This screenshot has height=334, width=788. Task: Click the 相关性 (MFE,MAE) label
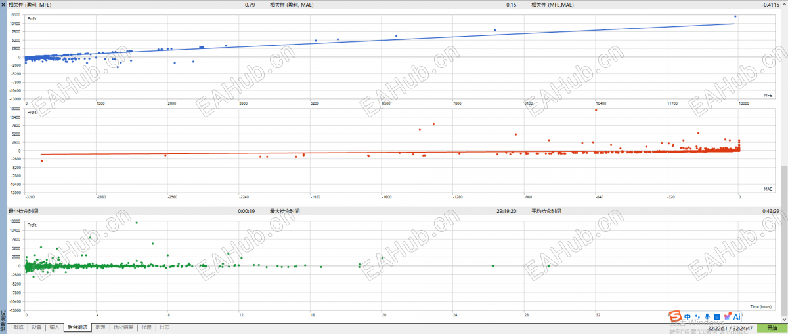[552, 5]
